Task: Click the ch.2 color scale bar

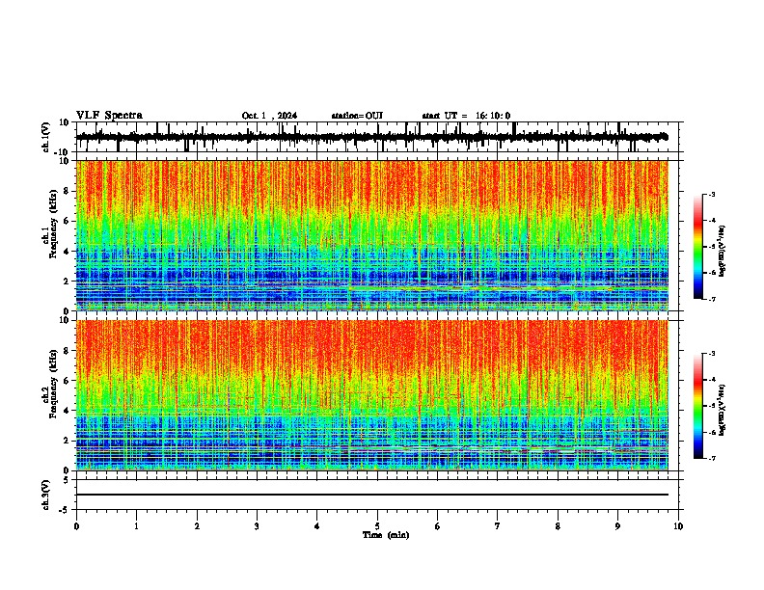Action: (697, 406)
